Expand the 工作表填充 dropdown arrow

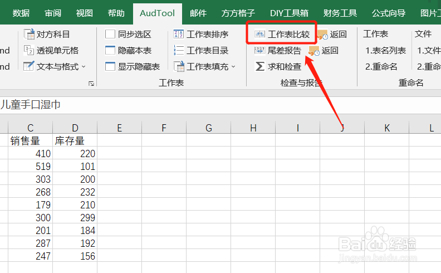[233, 67]
